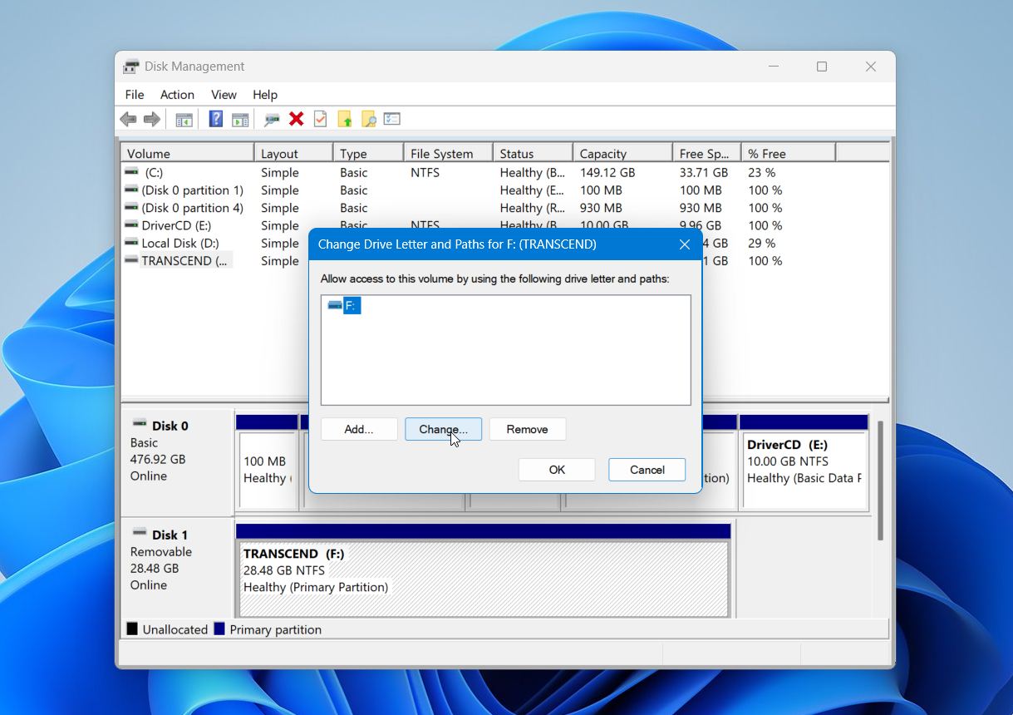This screenshot has height=715, width=1013.
Task: Click the Change... button
Action: coord(444,429)
